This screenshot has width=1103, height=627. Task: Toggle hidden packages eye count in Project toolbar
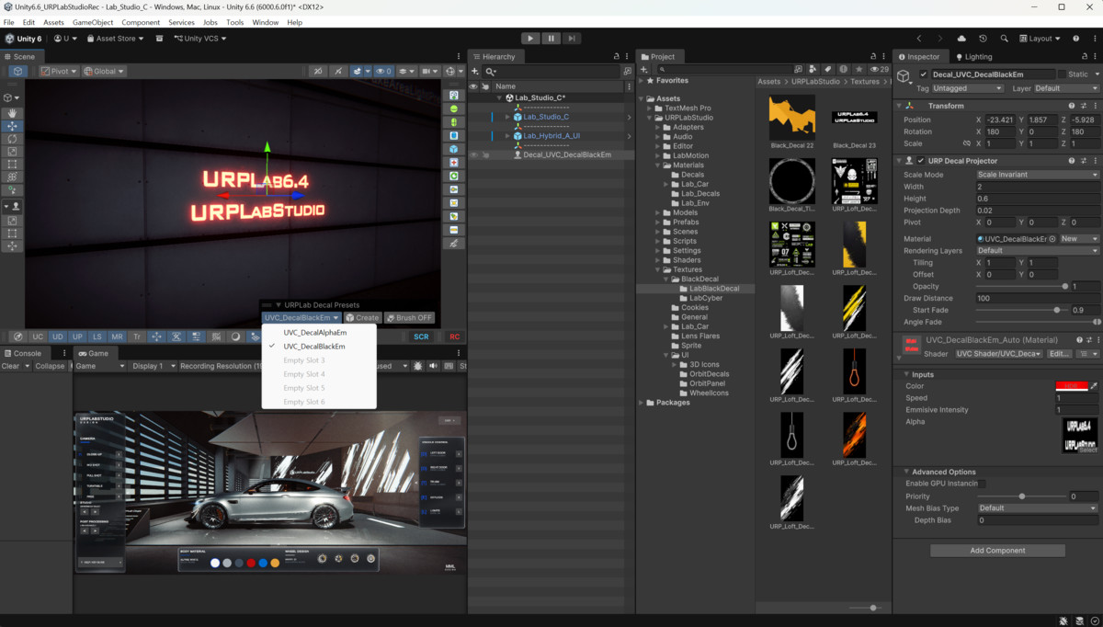point(881,70)
